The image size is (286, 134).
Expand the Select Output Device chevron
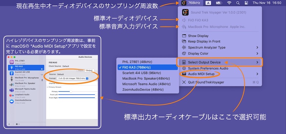[x=257, y=62]
